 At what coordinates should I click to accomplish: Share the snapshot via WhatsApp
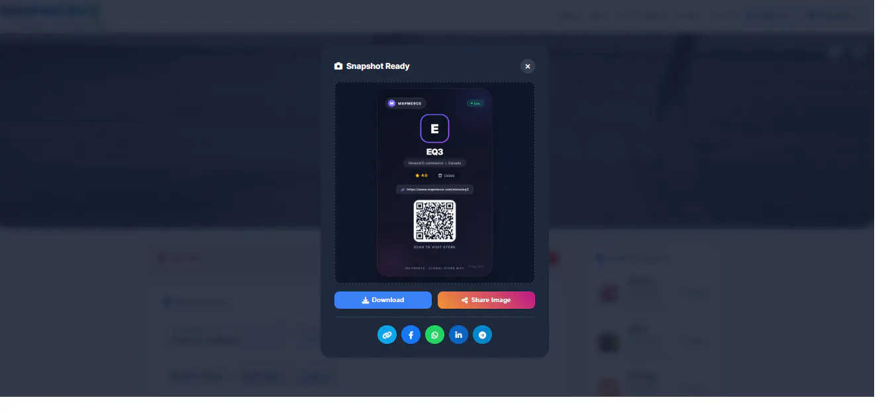coord(434,335)
